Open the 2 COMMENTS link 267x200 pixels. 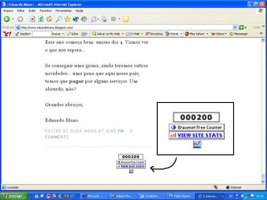coord(57,137)
